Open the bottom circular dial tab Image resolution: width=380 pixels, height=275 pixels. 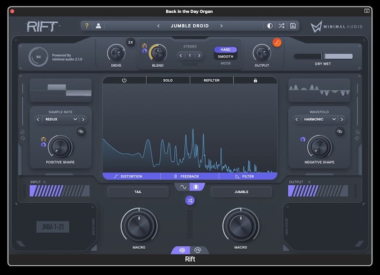pyautogui.click(x=198, y=250)
